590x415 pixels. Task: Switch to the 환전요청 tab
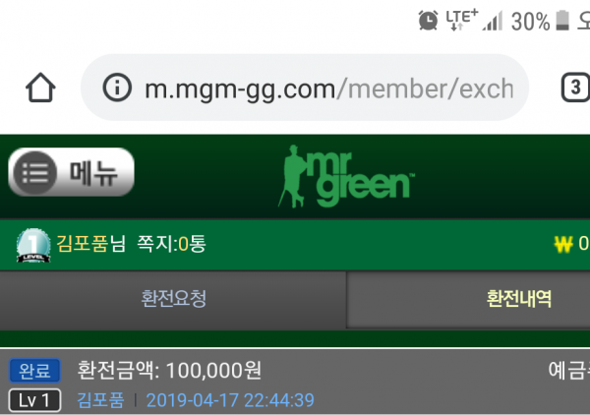(173, 300)
